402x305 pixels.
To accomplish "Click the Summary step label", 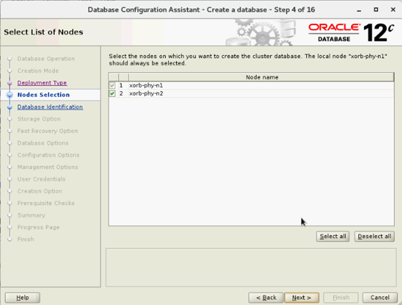I will point(32,215).
